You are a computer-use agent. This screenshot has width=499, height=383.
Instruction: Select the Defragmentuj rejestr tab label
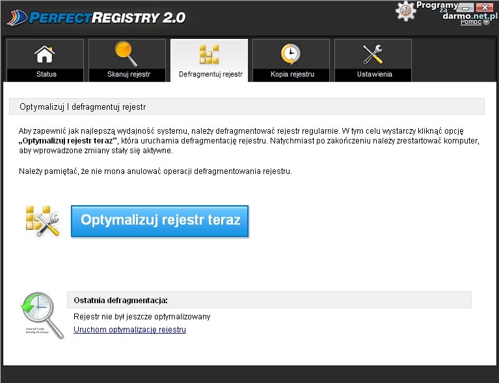pyautogui.click(x=210, y=75)
